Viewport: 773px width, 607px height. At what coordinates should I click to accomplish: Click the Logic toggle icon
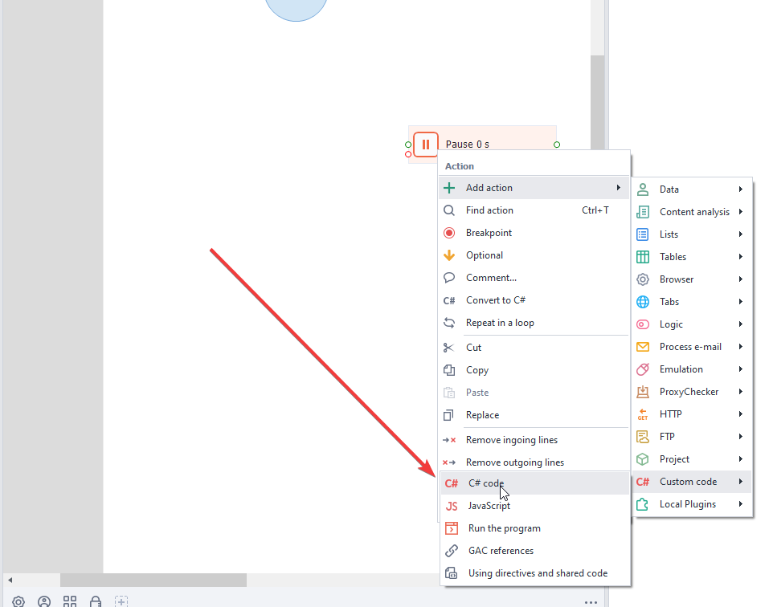click(642, 324)
